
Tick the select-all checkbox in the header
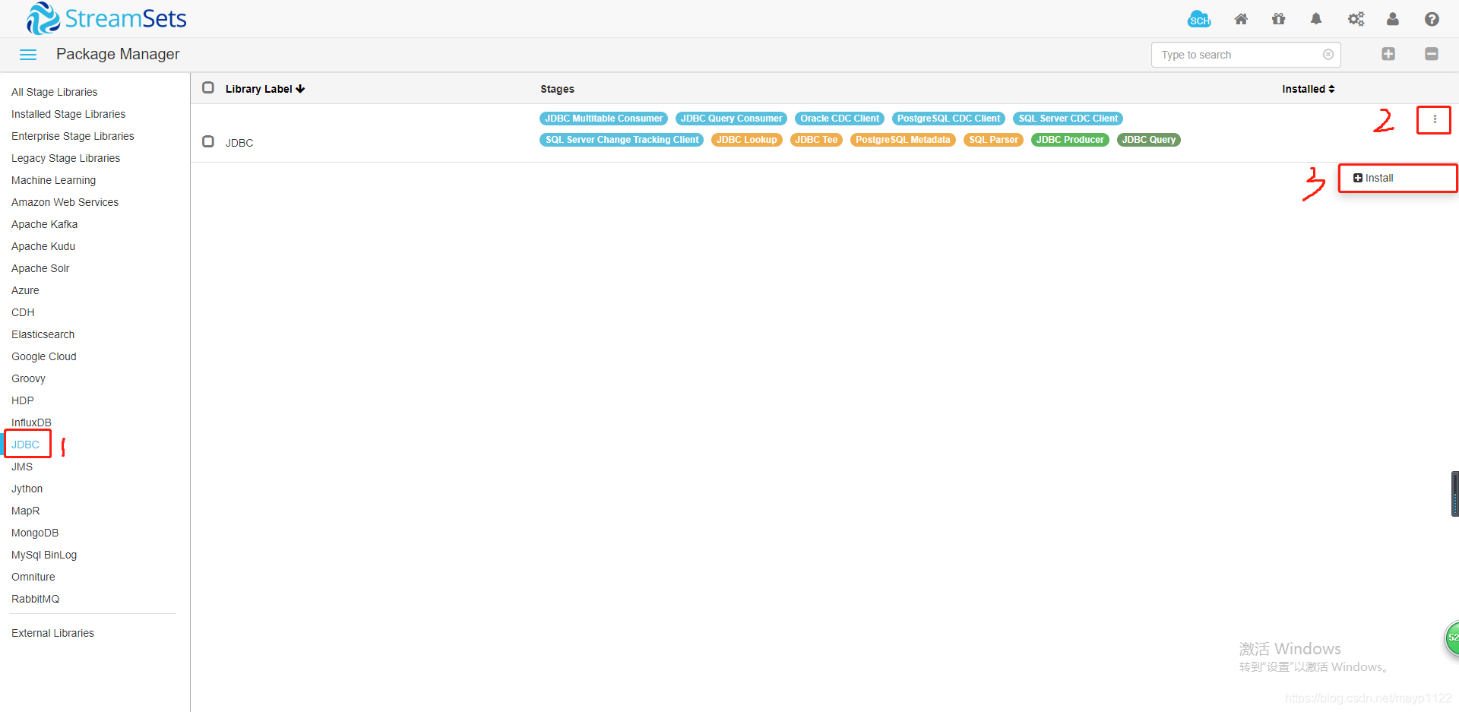[x=208, y=88]
